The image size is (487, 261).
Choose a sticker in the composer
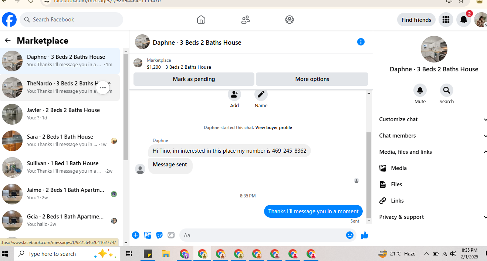[x=159, y=235]
